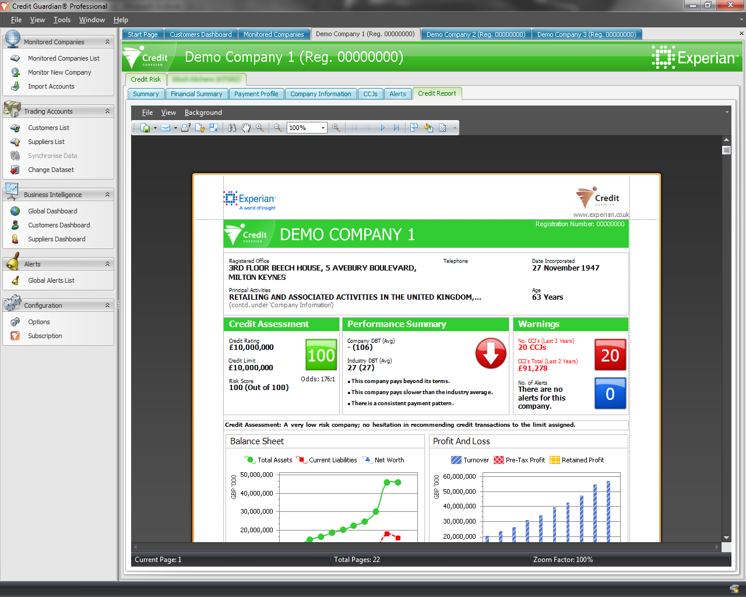Image resolution: width=746 pixels, height=597 pixels.
Task: Click the page background color icon
Action: pos(428,128)
